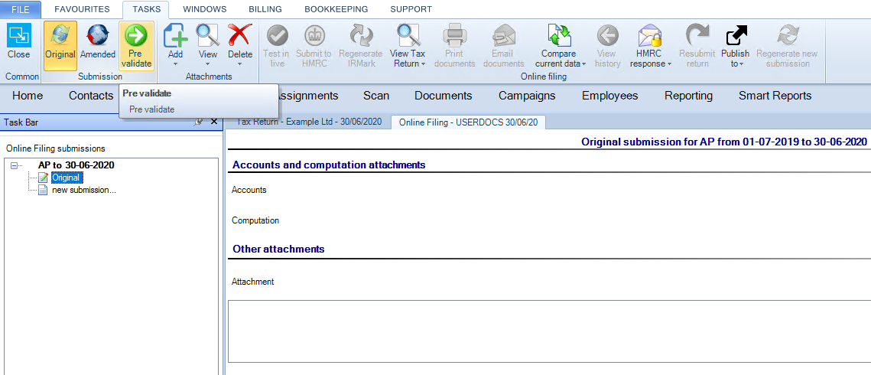Select the Amended submission ribbon button
This screenshot has height=375, width=871.
point(98,46)
